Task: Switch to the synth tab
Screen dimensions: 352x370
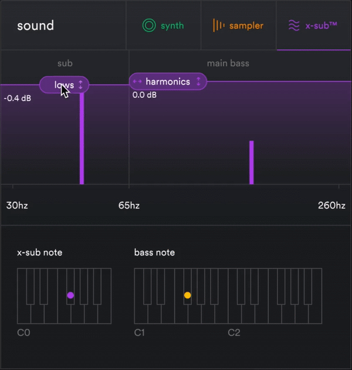Action: (x=164, y=26)
